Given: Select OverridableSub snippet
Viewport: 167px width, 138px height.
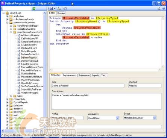Looking at the screenshot, I should point(29,74).
